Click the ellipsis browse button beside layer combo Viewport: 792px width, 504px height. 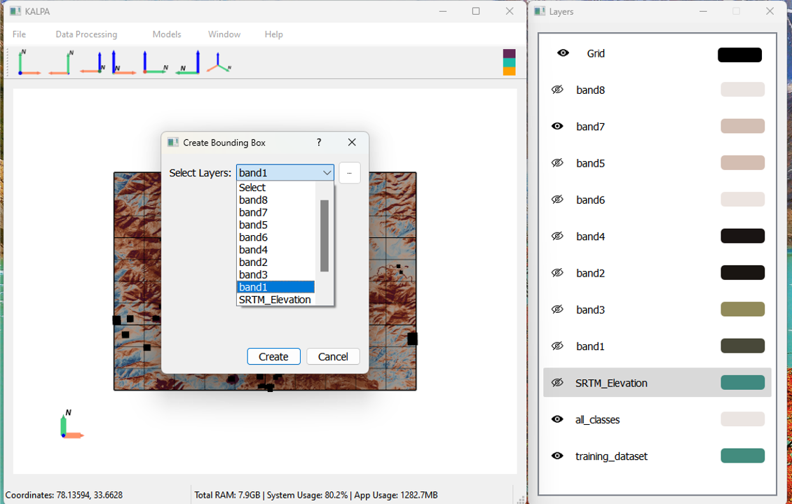pos(350,172)
